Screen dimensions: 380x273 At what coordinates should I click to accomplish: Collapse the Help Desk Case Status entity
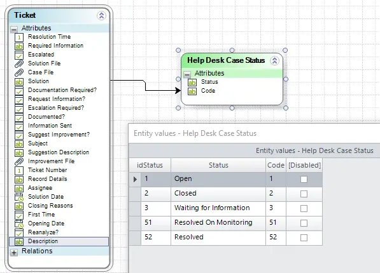tap(274, 61)
